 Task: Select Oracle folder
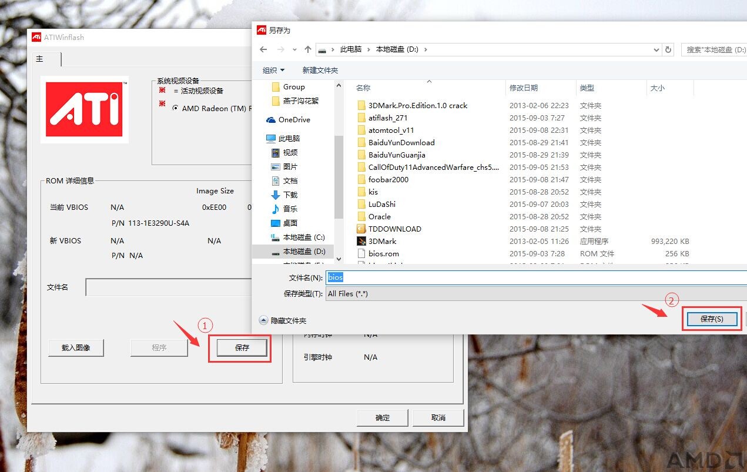coord(373,216)
